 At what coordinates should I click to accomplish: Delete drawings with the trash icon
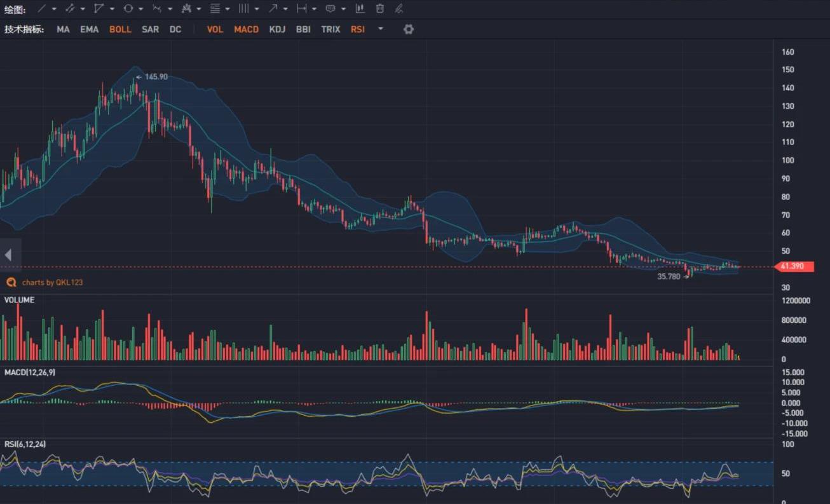380,9
